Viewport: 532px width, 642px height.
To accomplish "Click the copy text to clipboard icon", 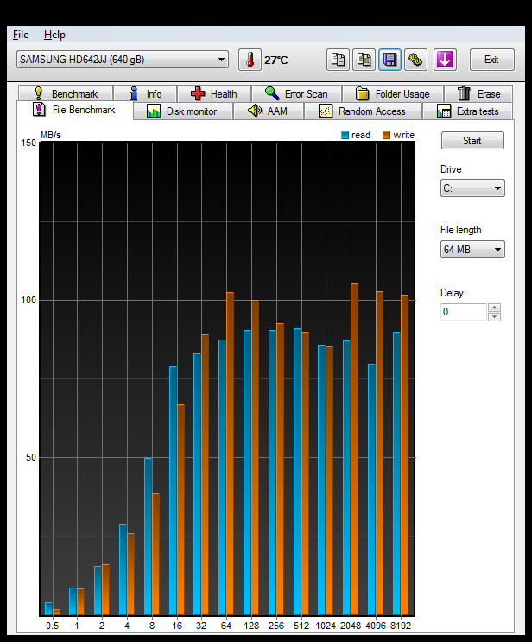I will tap(338, 60).
